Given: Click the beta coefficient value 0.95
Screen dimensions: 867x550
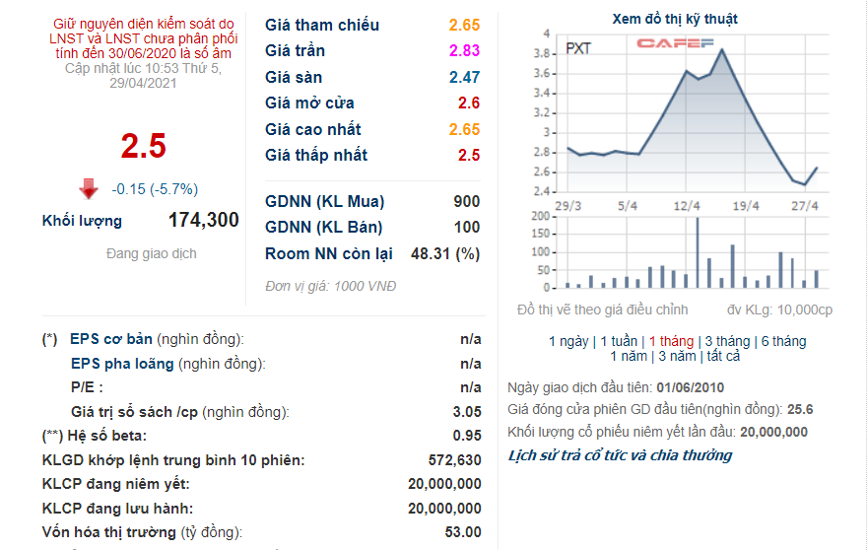Looking at the screenshot, I should tap(467, 436).
